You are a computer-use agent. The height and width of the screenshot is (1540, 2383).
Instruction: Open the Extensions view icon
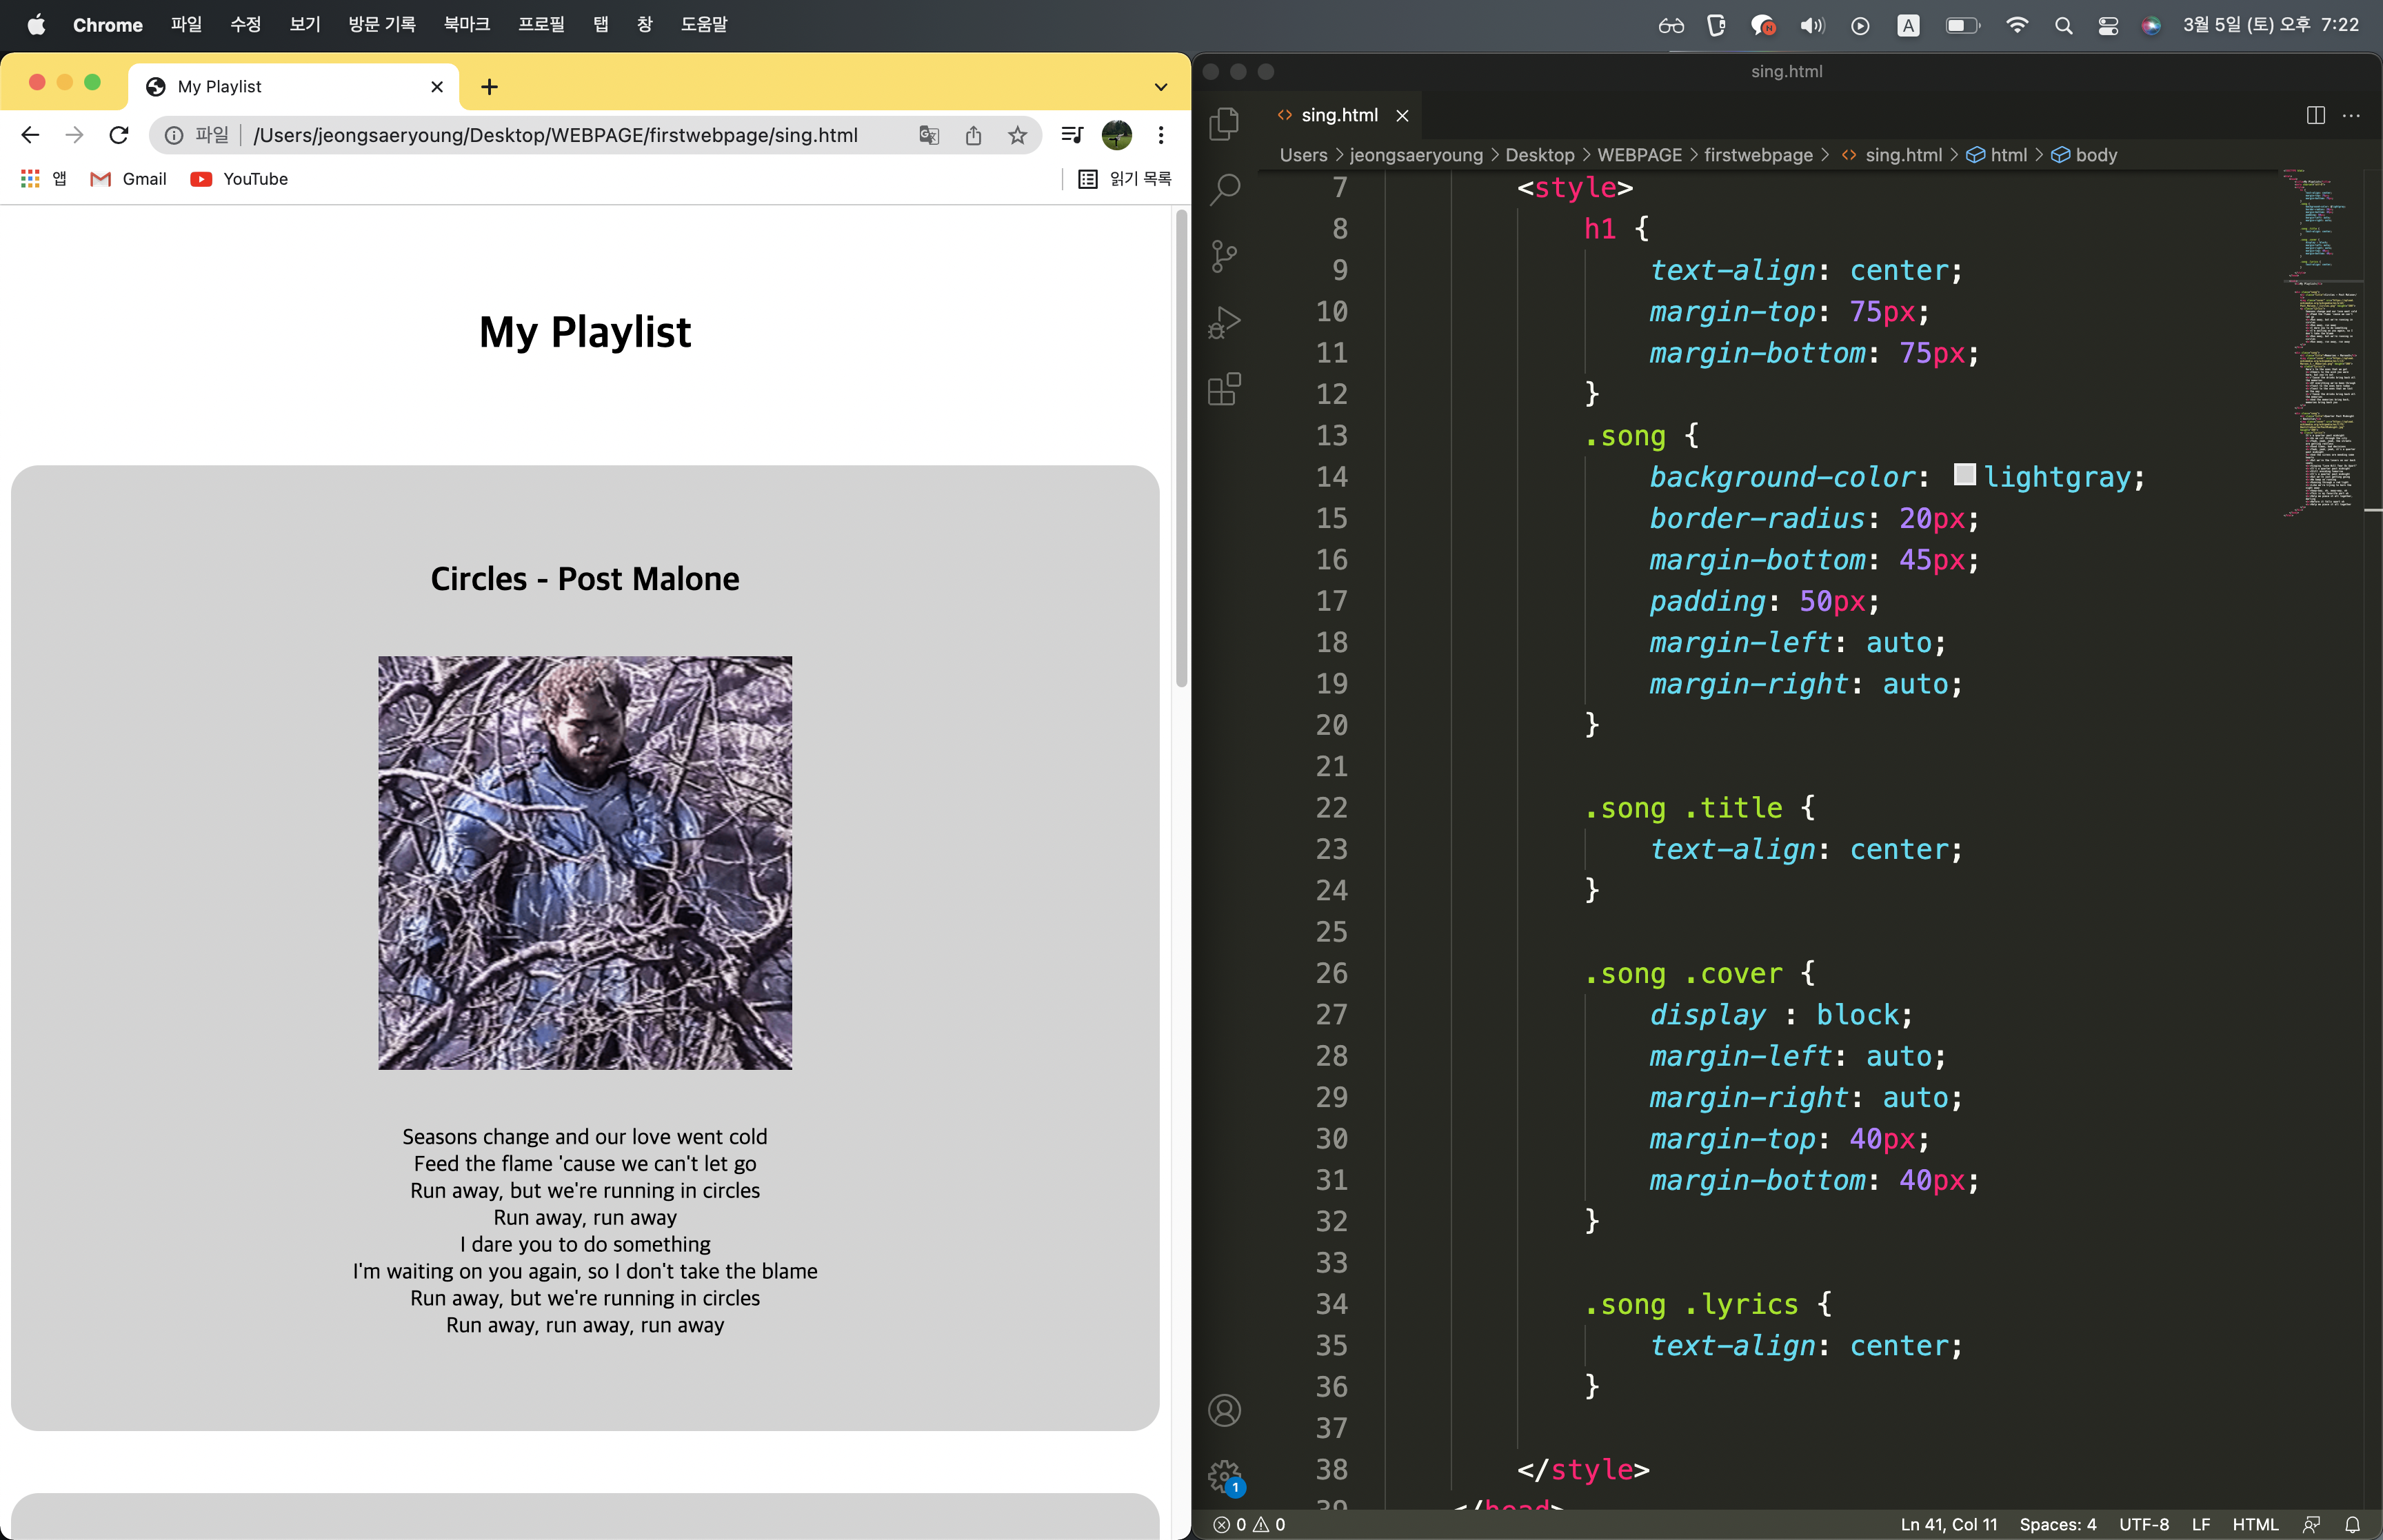click(x=1224, y=389)
